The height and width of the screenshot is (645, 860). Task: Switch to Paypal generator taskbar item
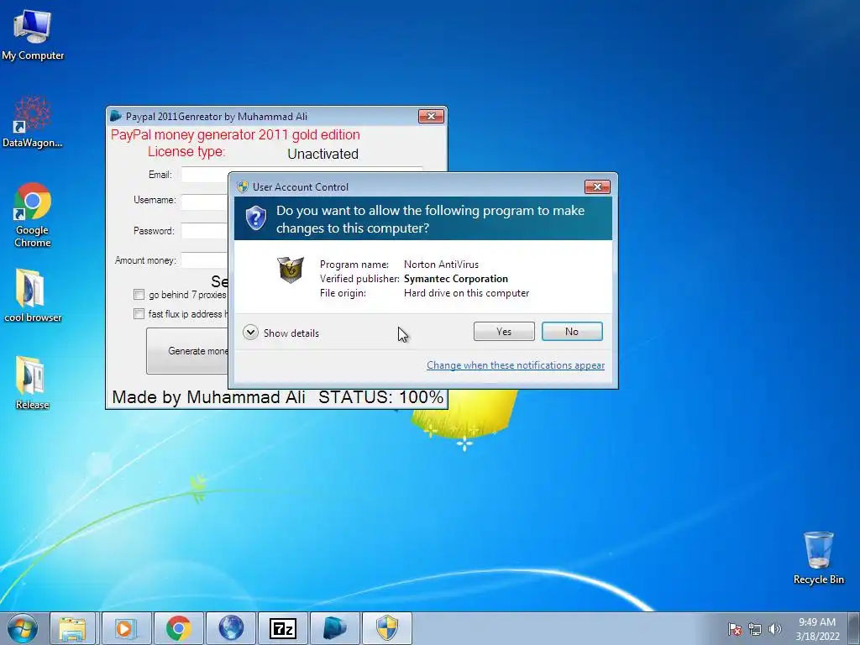click(335, 628)
